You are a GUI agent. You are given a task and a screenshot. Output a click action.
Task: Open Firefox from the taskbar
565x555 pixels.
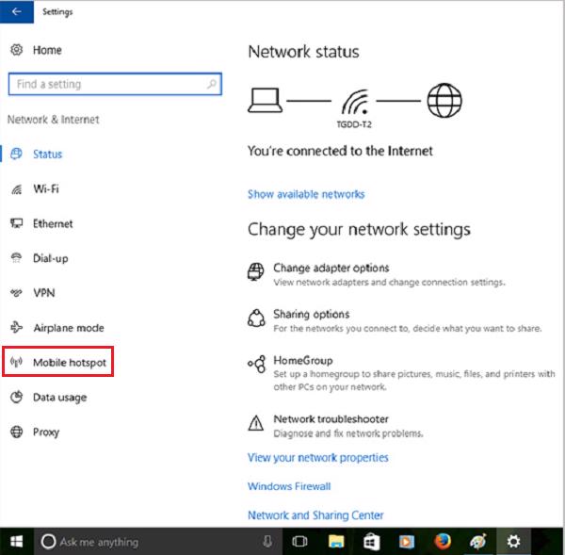click(443, 542)
